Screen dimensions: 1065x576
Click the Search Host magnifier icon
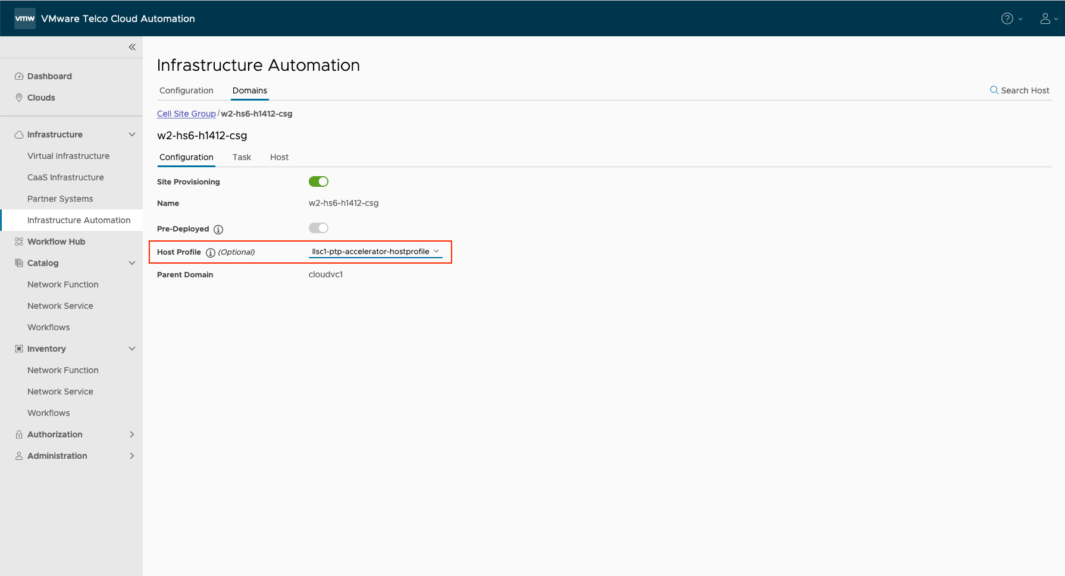point(994,90)
